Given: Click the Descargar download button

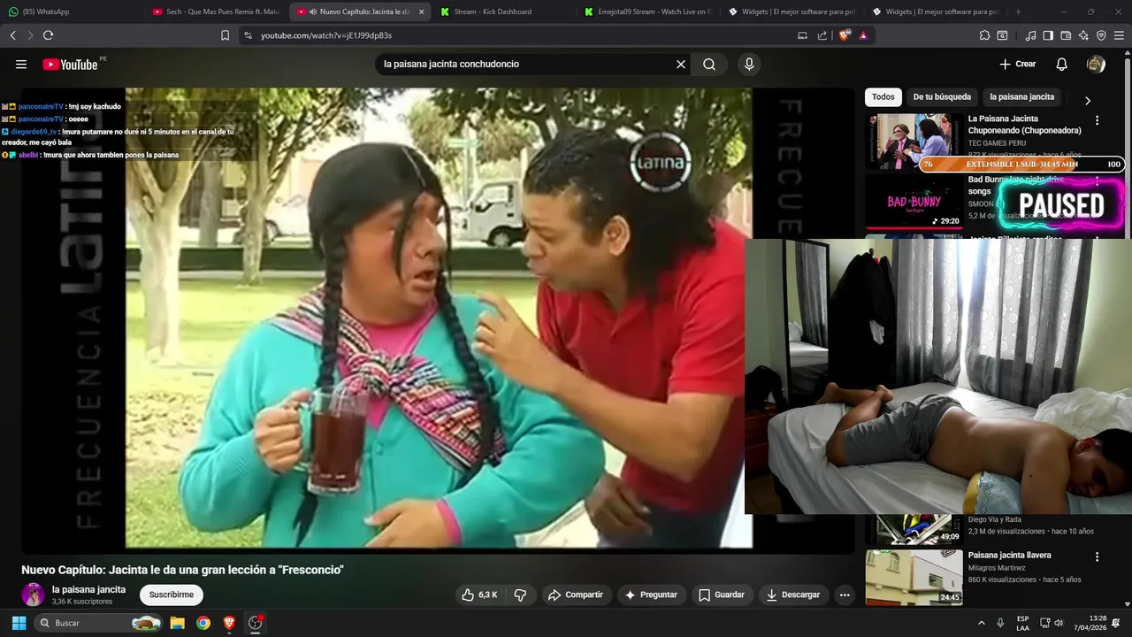Looking at the screenshot, I should [x=793, y=595].
